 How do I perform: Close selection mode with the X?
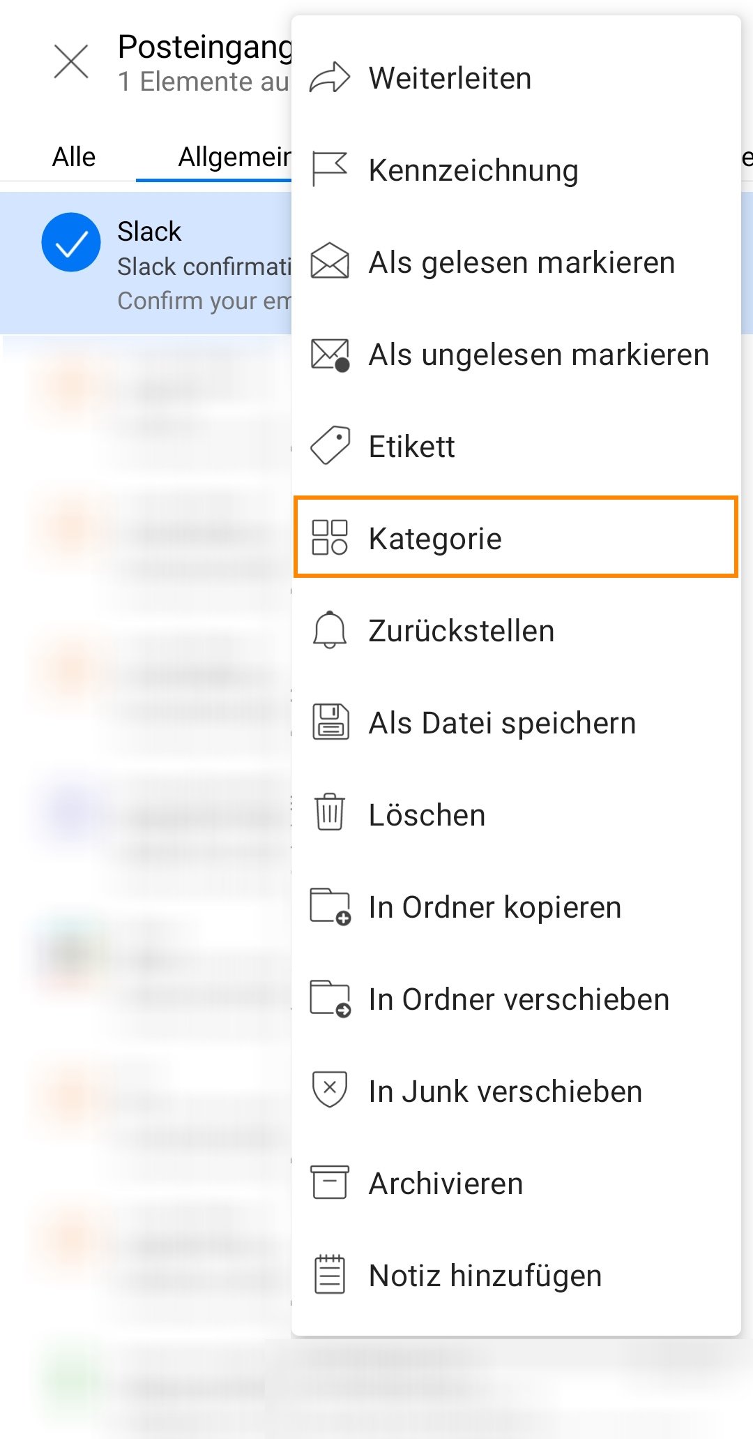[x=71, y=61]
